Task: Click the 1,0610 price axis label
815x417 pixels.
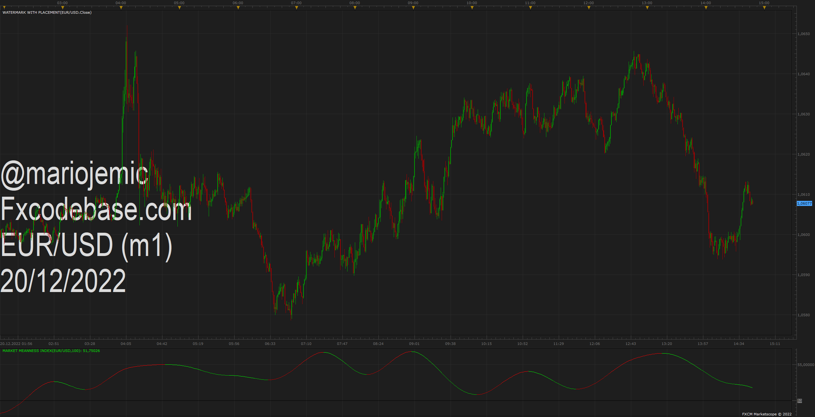Action: click(x=804, y=194)
